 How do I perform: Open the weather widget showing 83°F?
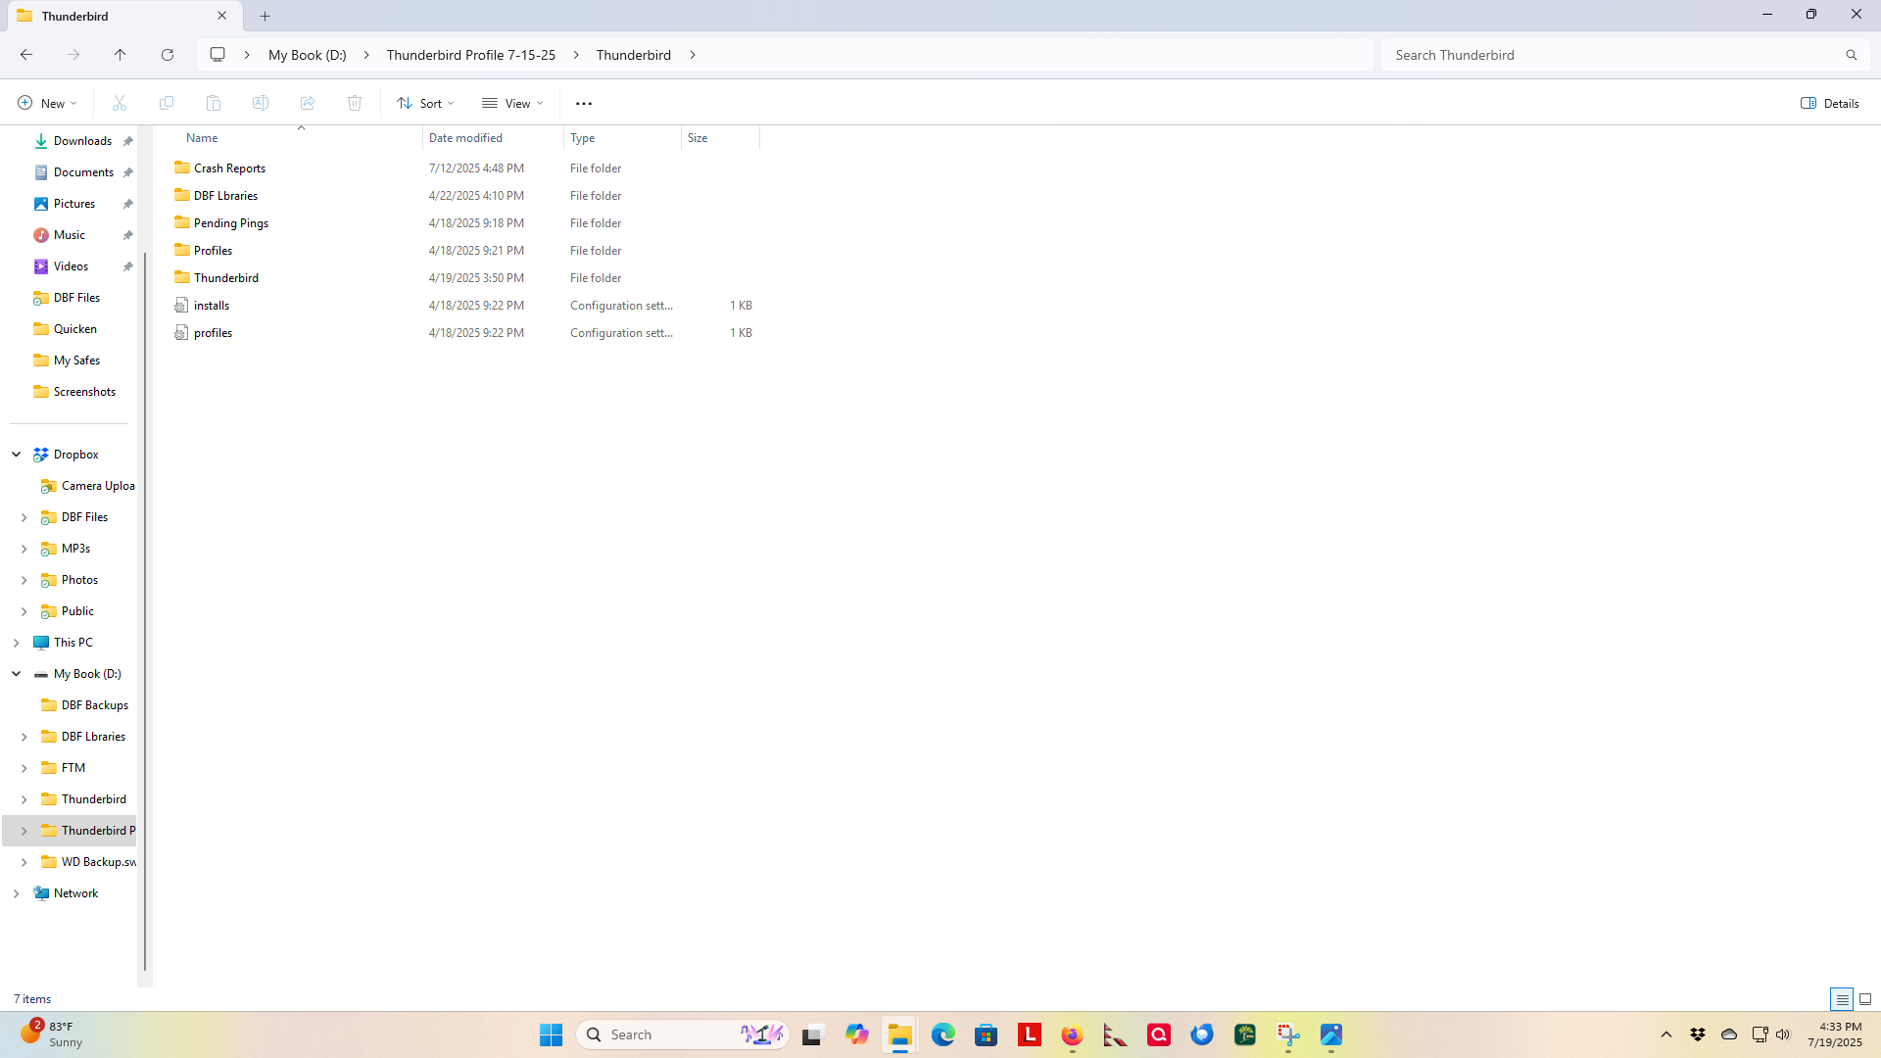coord(51,1034)
